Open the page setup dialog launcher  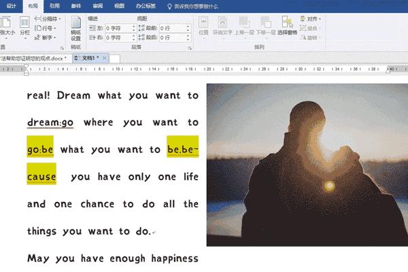coord(62,48)
